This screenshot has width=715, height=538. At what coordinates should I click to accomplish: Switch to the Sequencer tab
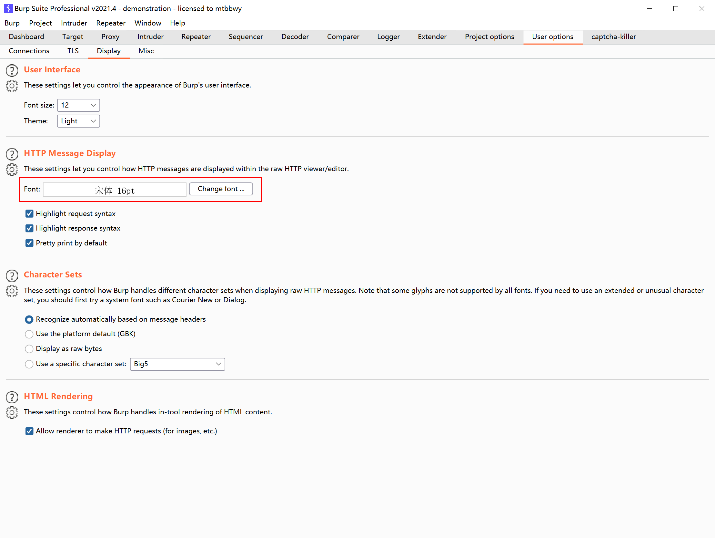(x=246, y=37)
